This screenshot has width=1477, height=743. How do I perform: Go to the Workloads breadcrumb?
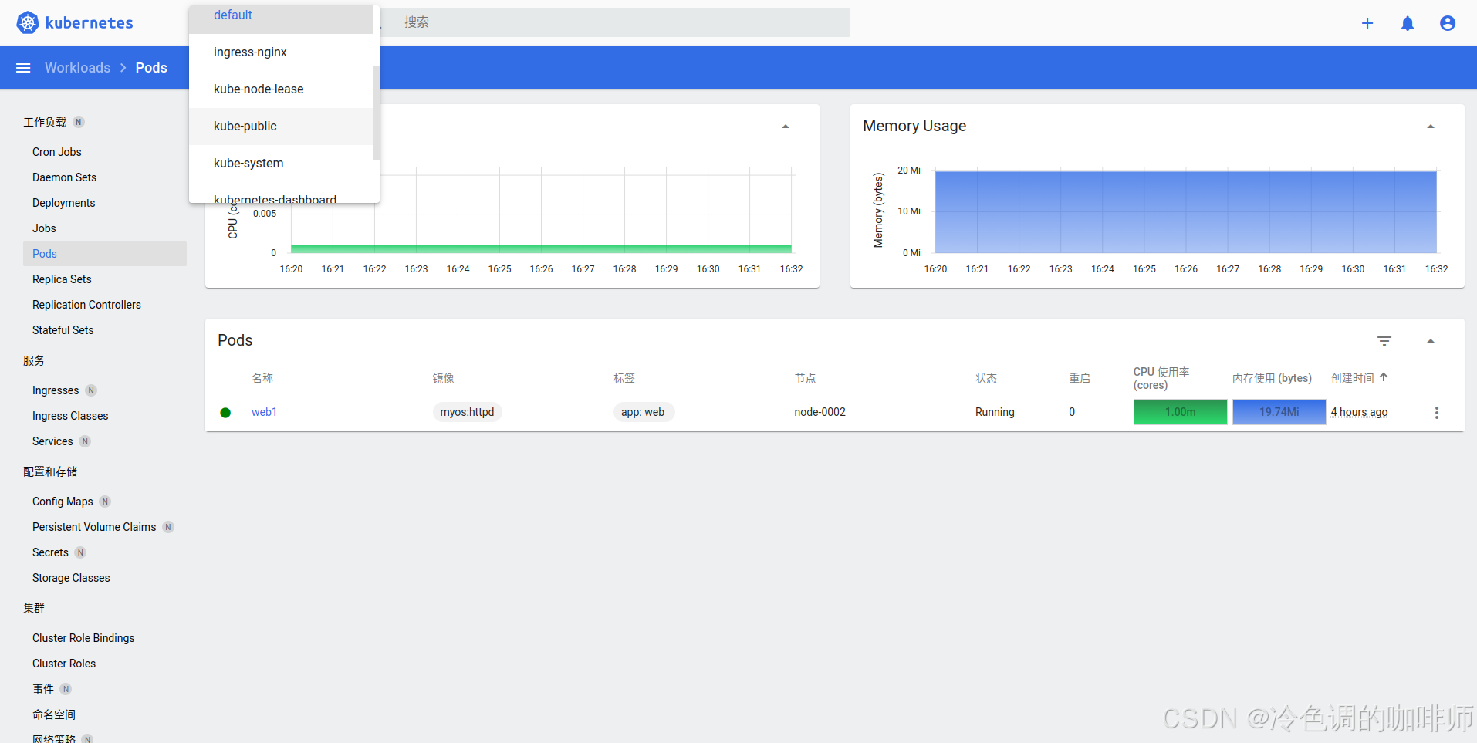pos(78,68)
